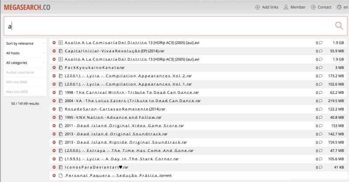Open Capital Inicial Viva a Revolução rar
Screen dimensions: 349x182
click(114, 51)
